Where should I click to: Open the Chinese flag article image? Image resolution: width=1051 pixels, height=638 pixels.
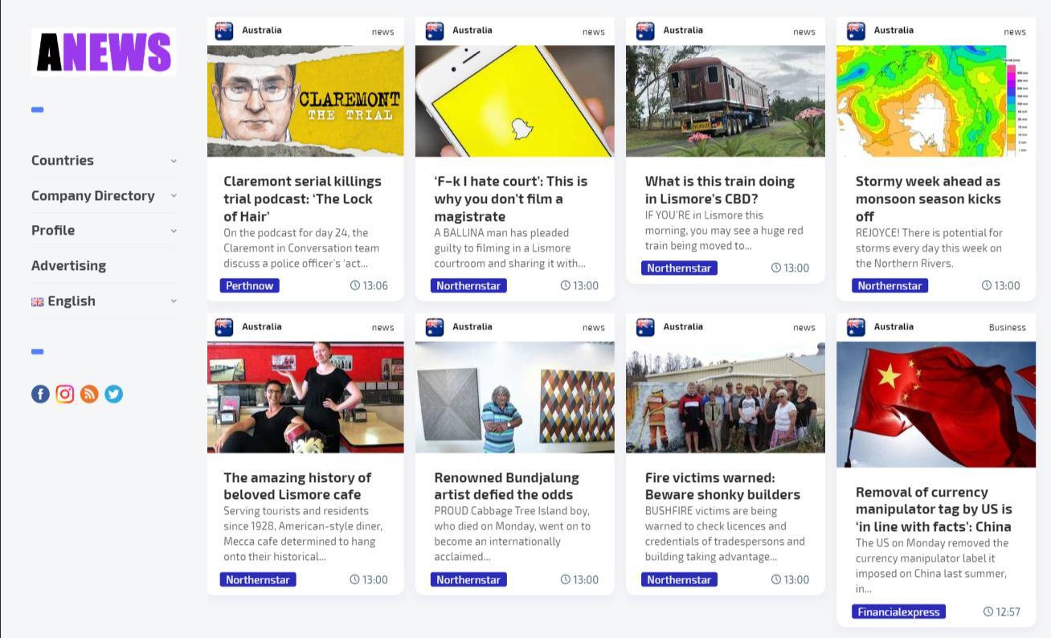point(936,404)
